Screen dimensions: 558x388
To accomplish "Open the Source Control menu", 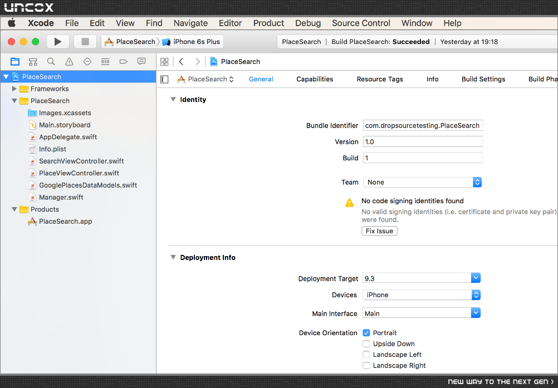I will click(361, 23).
